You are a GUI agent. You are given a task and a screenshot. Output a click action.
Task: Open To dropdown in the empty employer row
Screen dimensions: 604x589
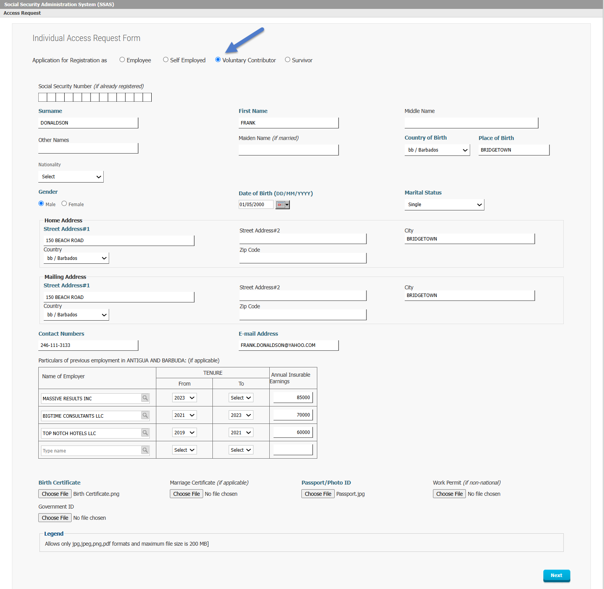tap(241, 450)
